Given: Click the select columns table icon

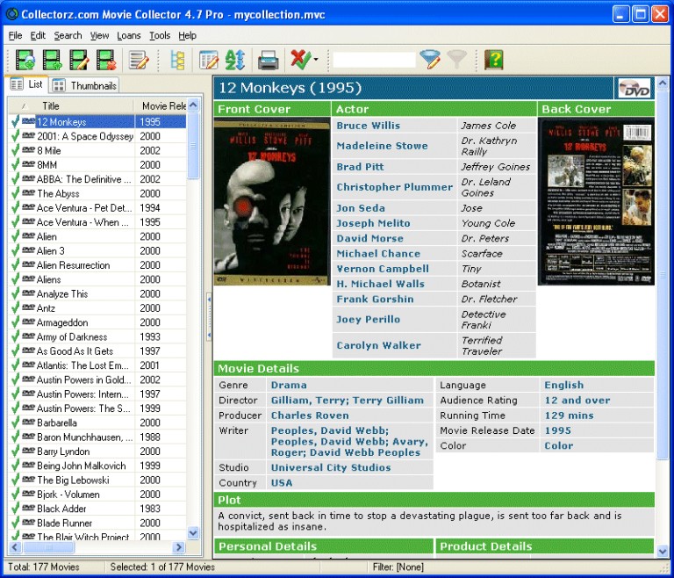Looking at the screenshot, I should coord(209,60).
